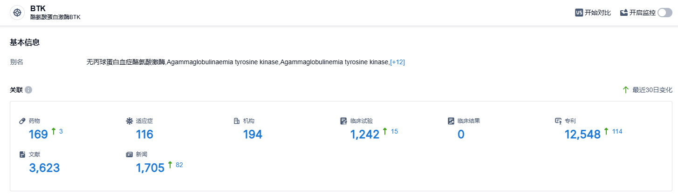Image resolution: width=678 pixels, height=195 pixels.
Task: Open the 1,242 clinical trials count
Action: coord(365,134)
